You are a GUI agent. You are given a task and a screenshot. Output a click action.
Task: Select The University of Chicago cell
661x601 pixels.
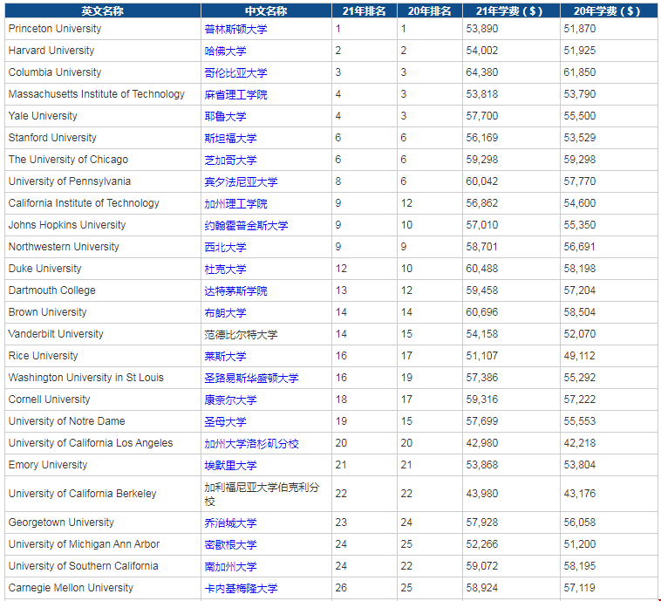(103, 160)
